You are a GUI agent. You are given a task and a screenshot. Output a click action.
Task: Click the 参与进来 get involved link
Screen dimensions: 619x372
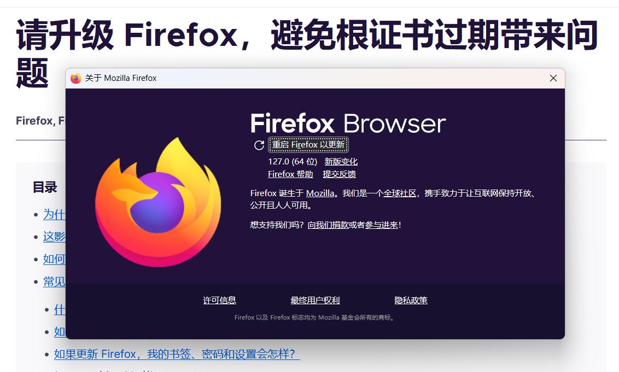(x=381, y=225)
